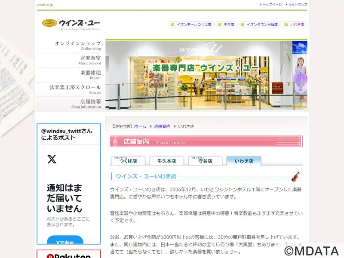Click the ホーム breadcrumb link
The height and width of the screenshot is (258, 344).
[x=140, y=126]
